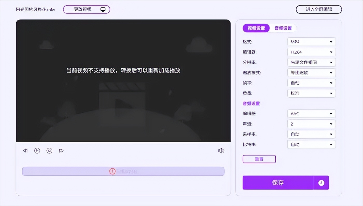Click the monitor icon inside 更改视频 button
The image size is (363, 206).
103,9
